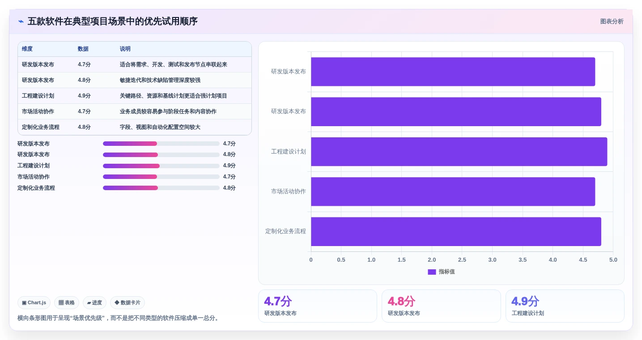Click the 定制化业务流程 progress bar
642x340 pixels.
pyautogui.click(x=161, y=188)
